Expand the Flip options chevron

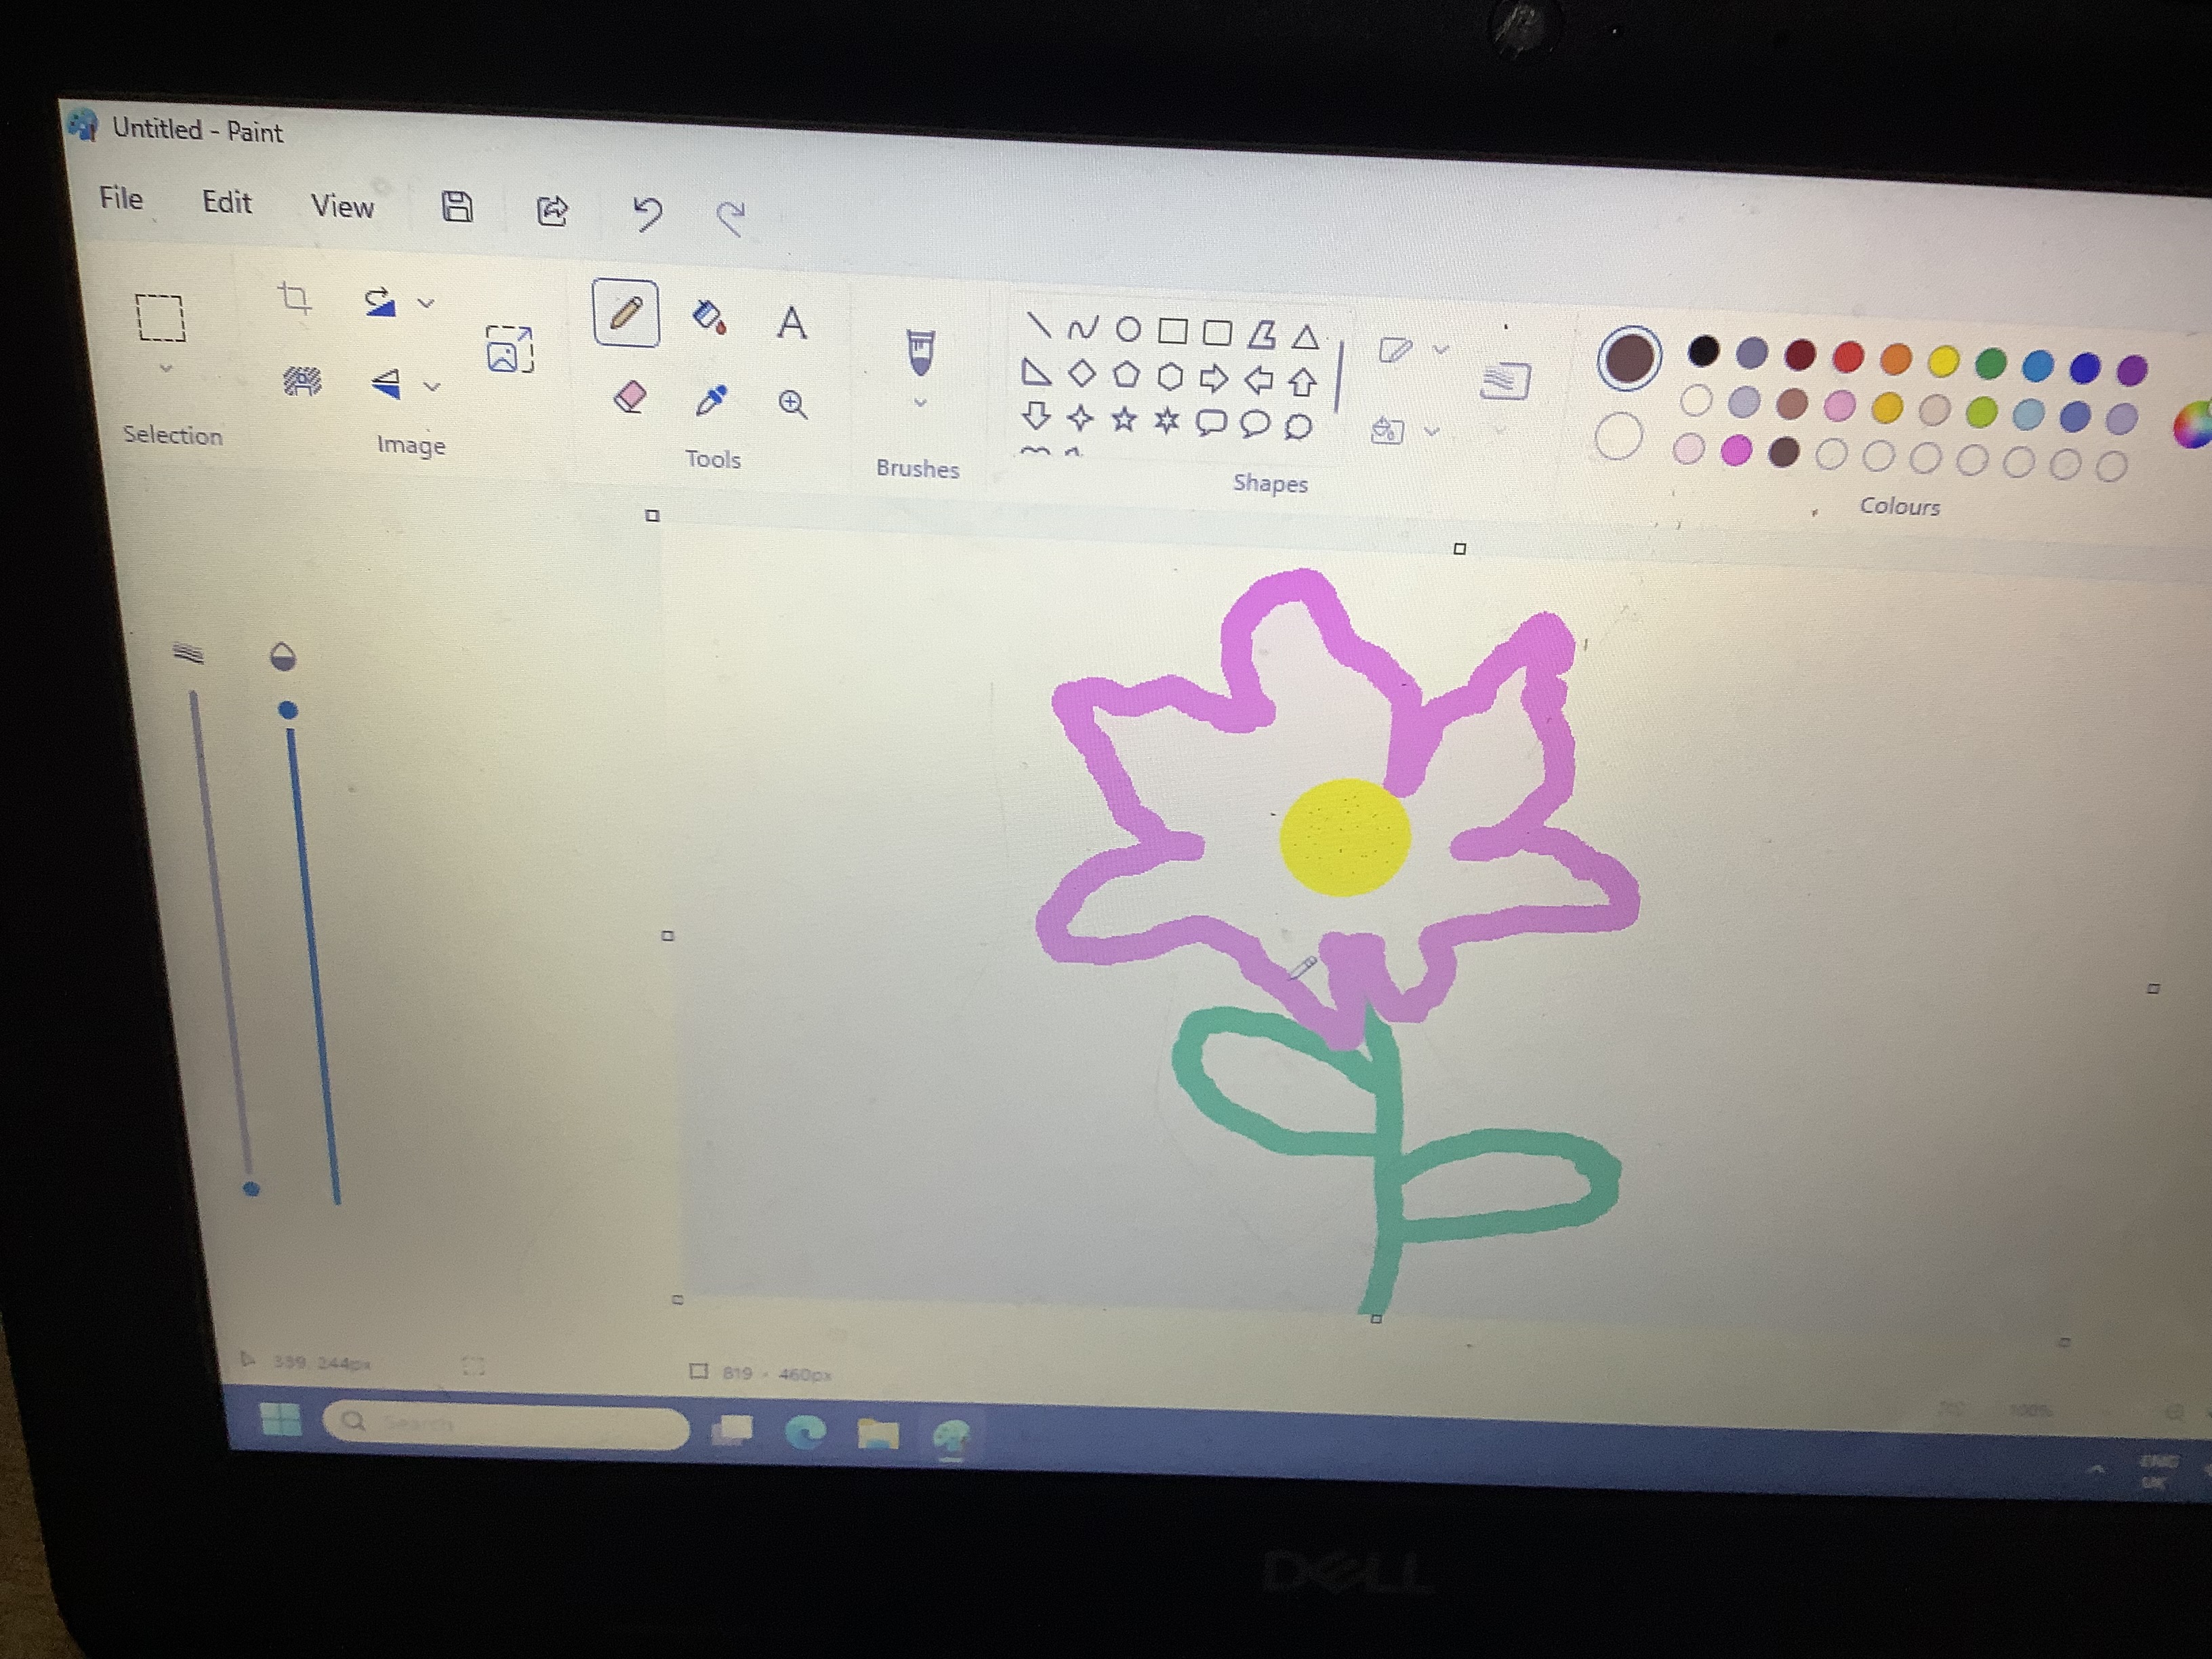coord(432,386)
